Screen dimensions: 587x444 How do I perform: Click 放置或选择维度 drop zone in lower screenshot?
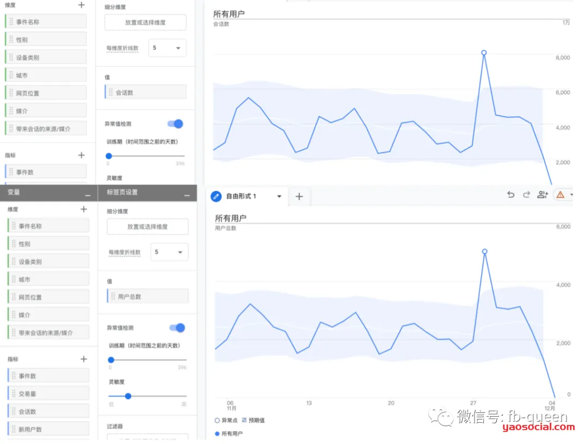[x=147, y=227]
